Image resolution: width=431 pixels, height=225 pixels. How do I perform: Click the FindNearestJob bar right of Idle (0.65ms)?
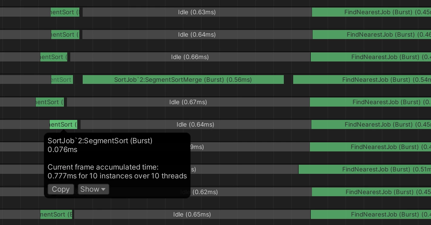[x=371, y=214]
